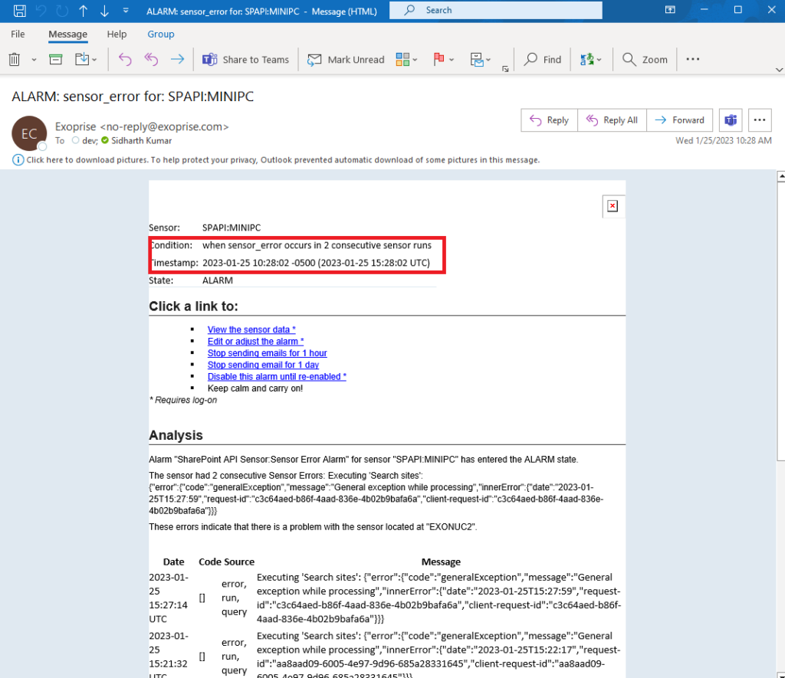Expand the Follow Up flag dropdown
785x678 pixels.
(452, 60)
